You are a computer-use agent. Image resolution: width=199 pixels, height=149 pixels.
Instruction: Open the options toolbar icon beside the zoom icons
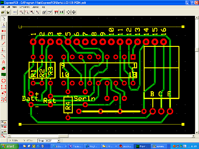coord(44,12)
